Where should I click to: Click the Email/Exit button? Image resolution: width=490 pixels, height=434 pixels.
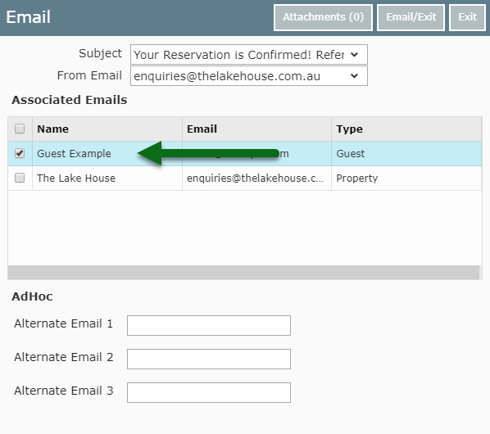411,17
